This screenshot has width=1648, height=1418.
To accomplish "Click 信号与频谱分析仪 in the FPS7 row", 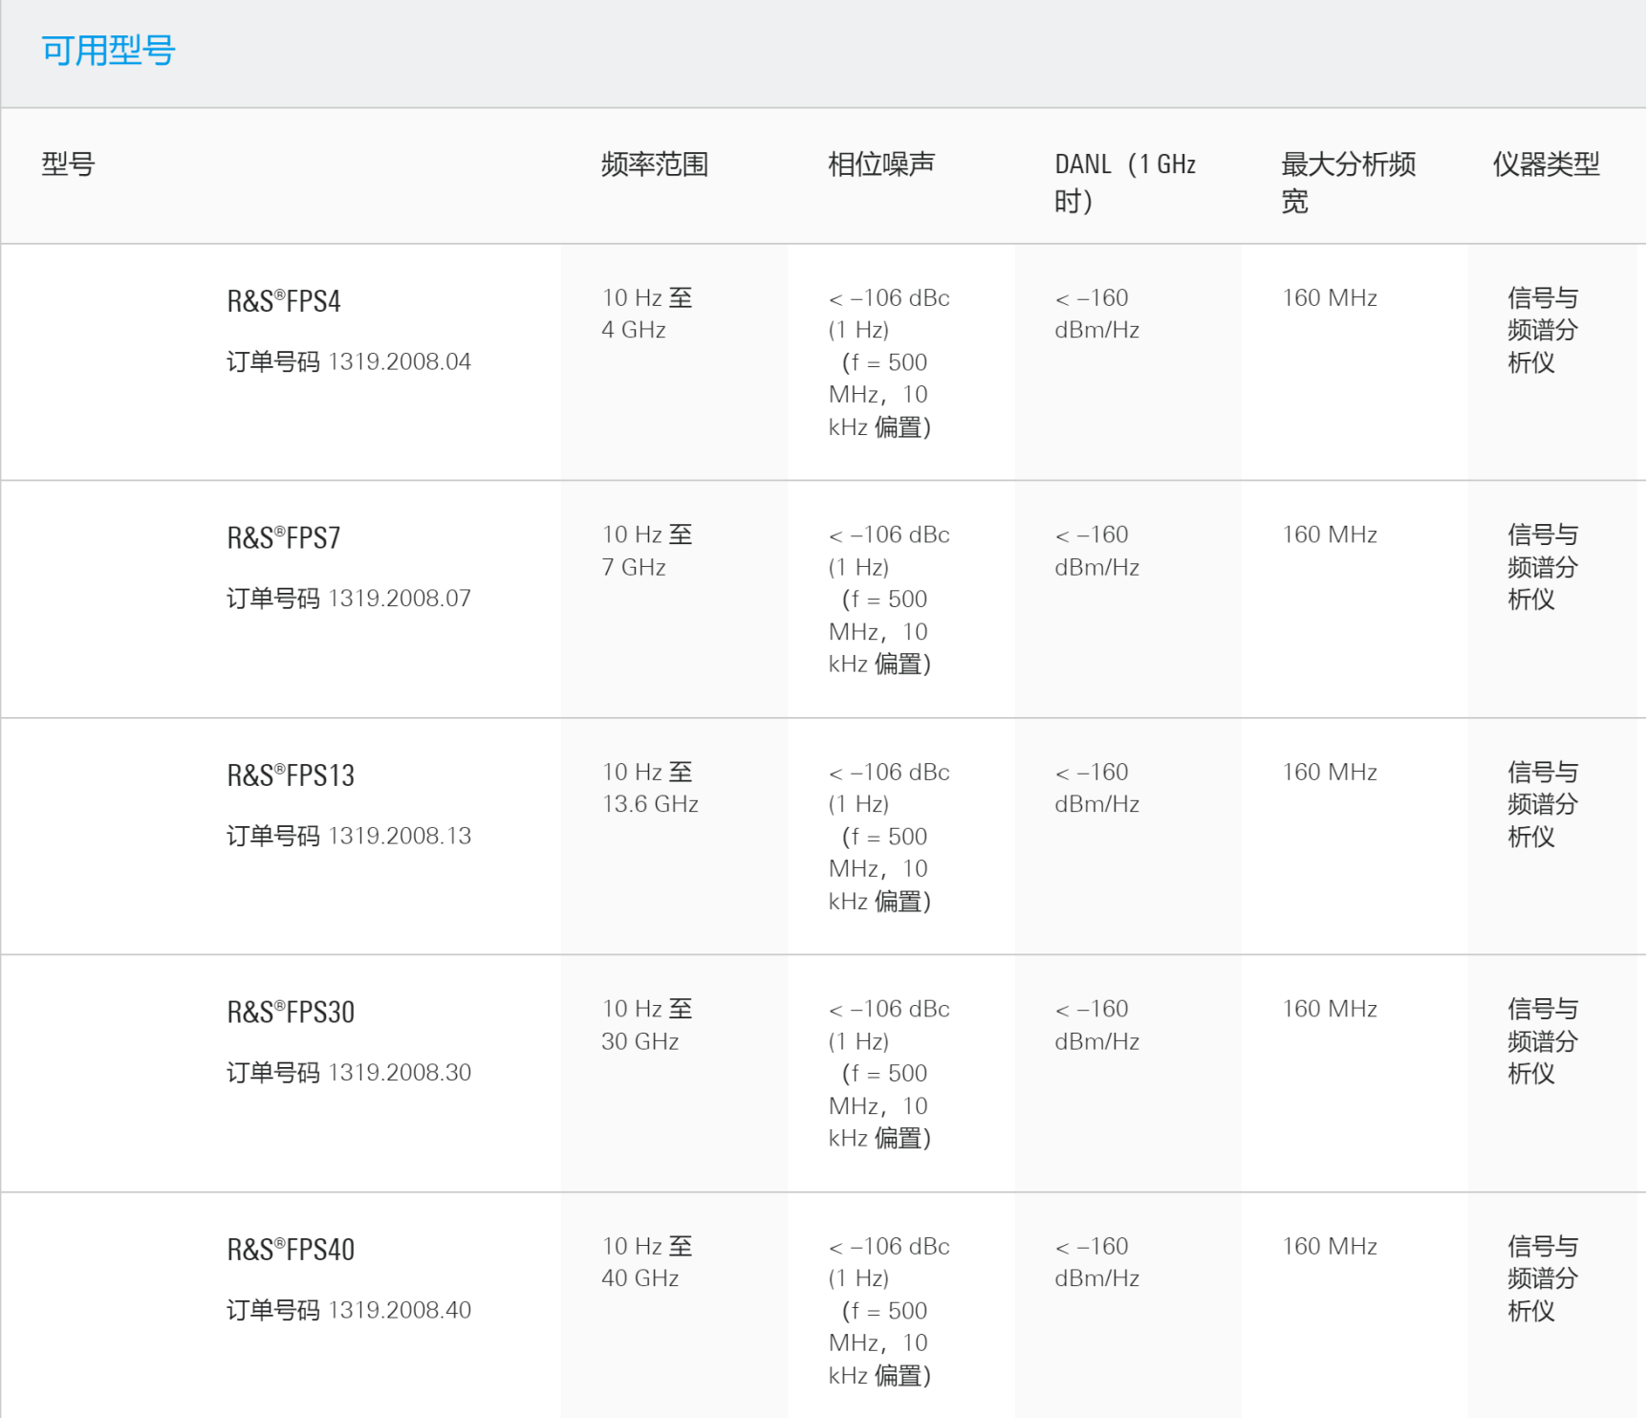I will point(1543,567).
